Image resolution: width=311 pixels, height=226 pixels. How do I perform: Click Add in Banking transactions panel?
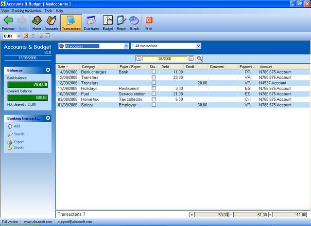(x=17, y=126)
